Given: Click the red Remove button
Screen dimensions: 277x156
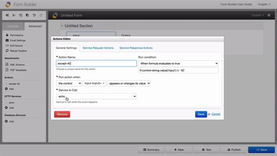Looking at the screenshot, I should coord(62,114).
